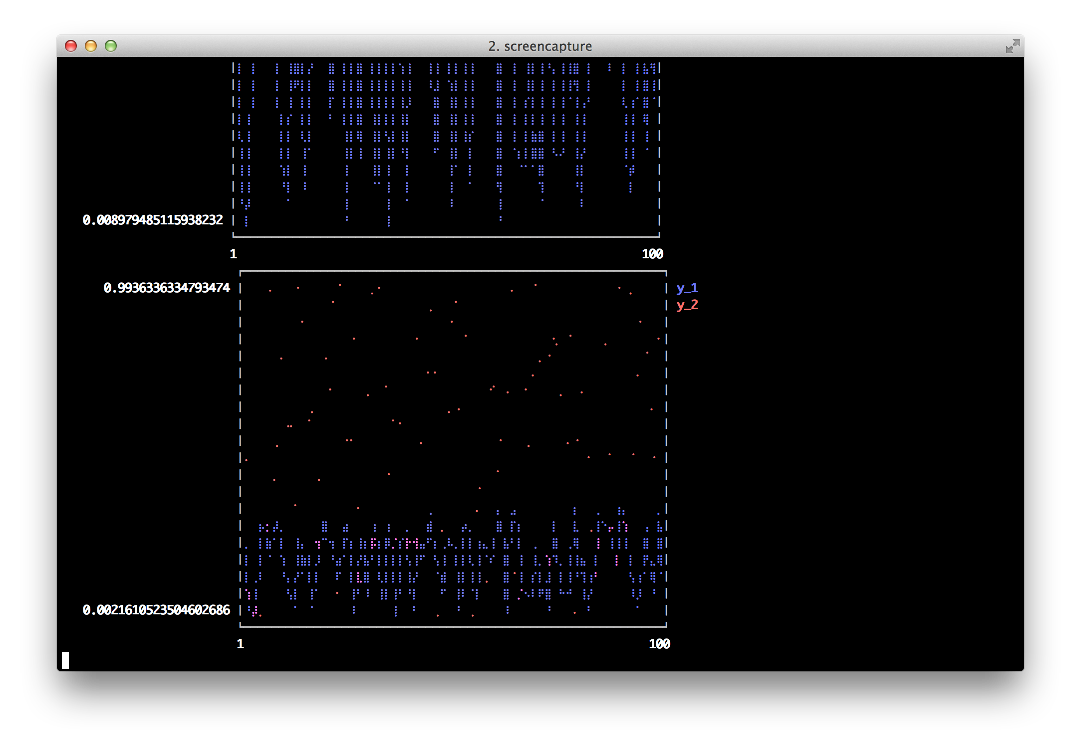Click the '100' x-axis label of top plot
The image size is (1081, 750).
click(x=652, y=254)
